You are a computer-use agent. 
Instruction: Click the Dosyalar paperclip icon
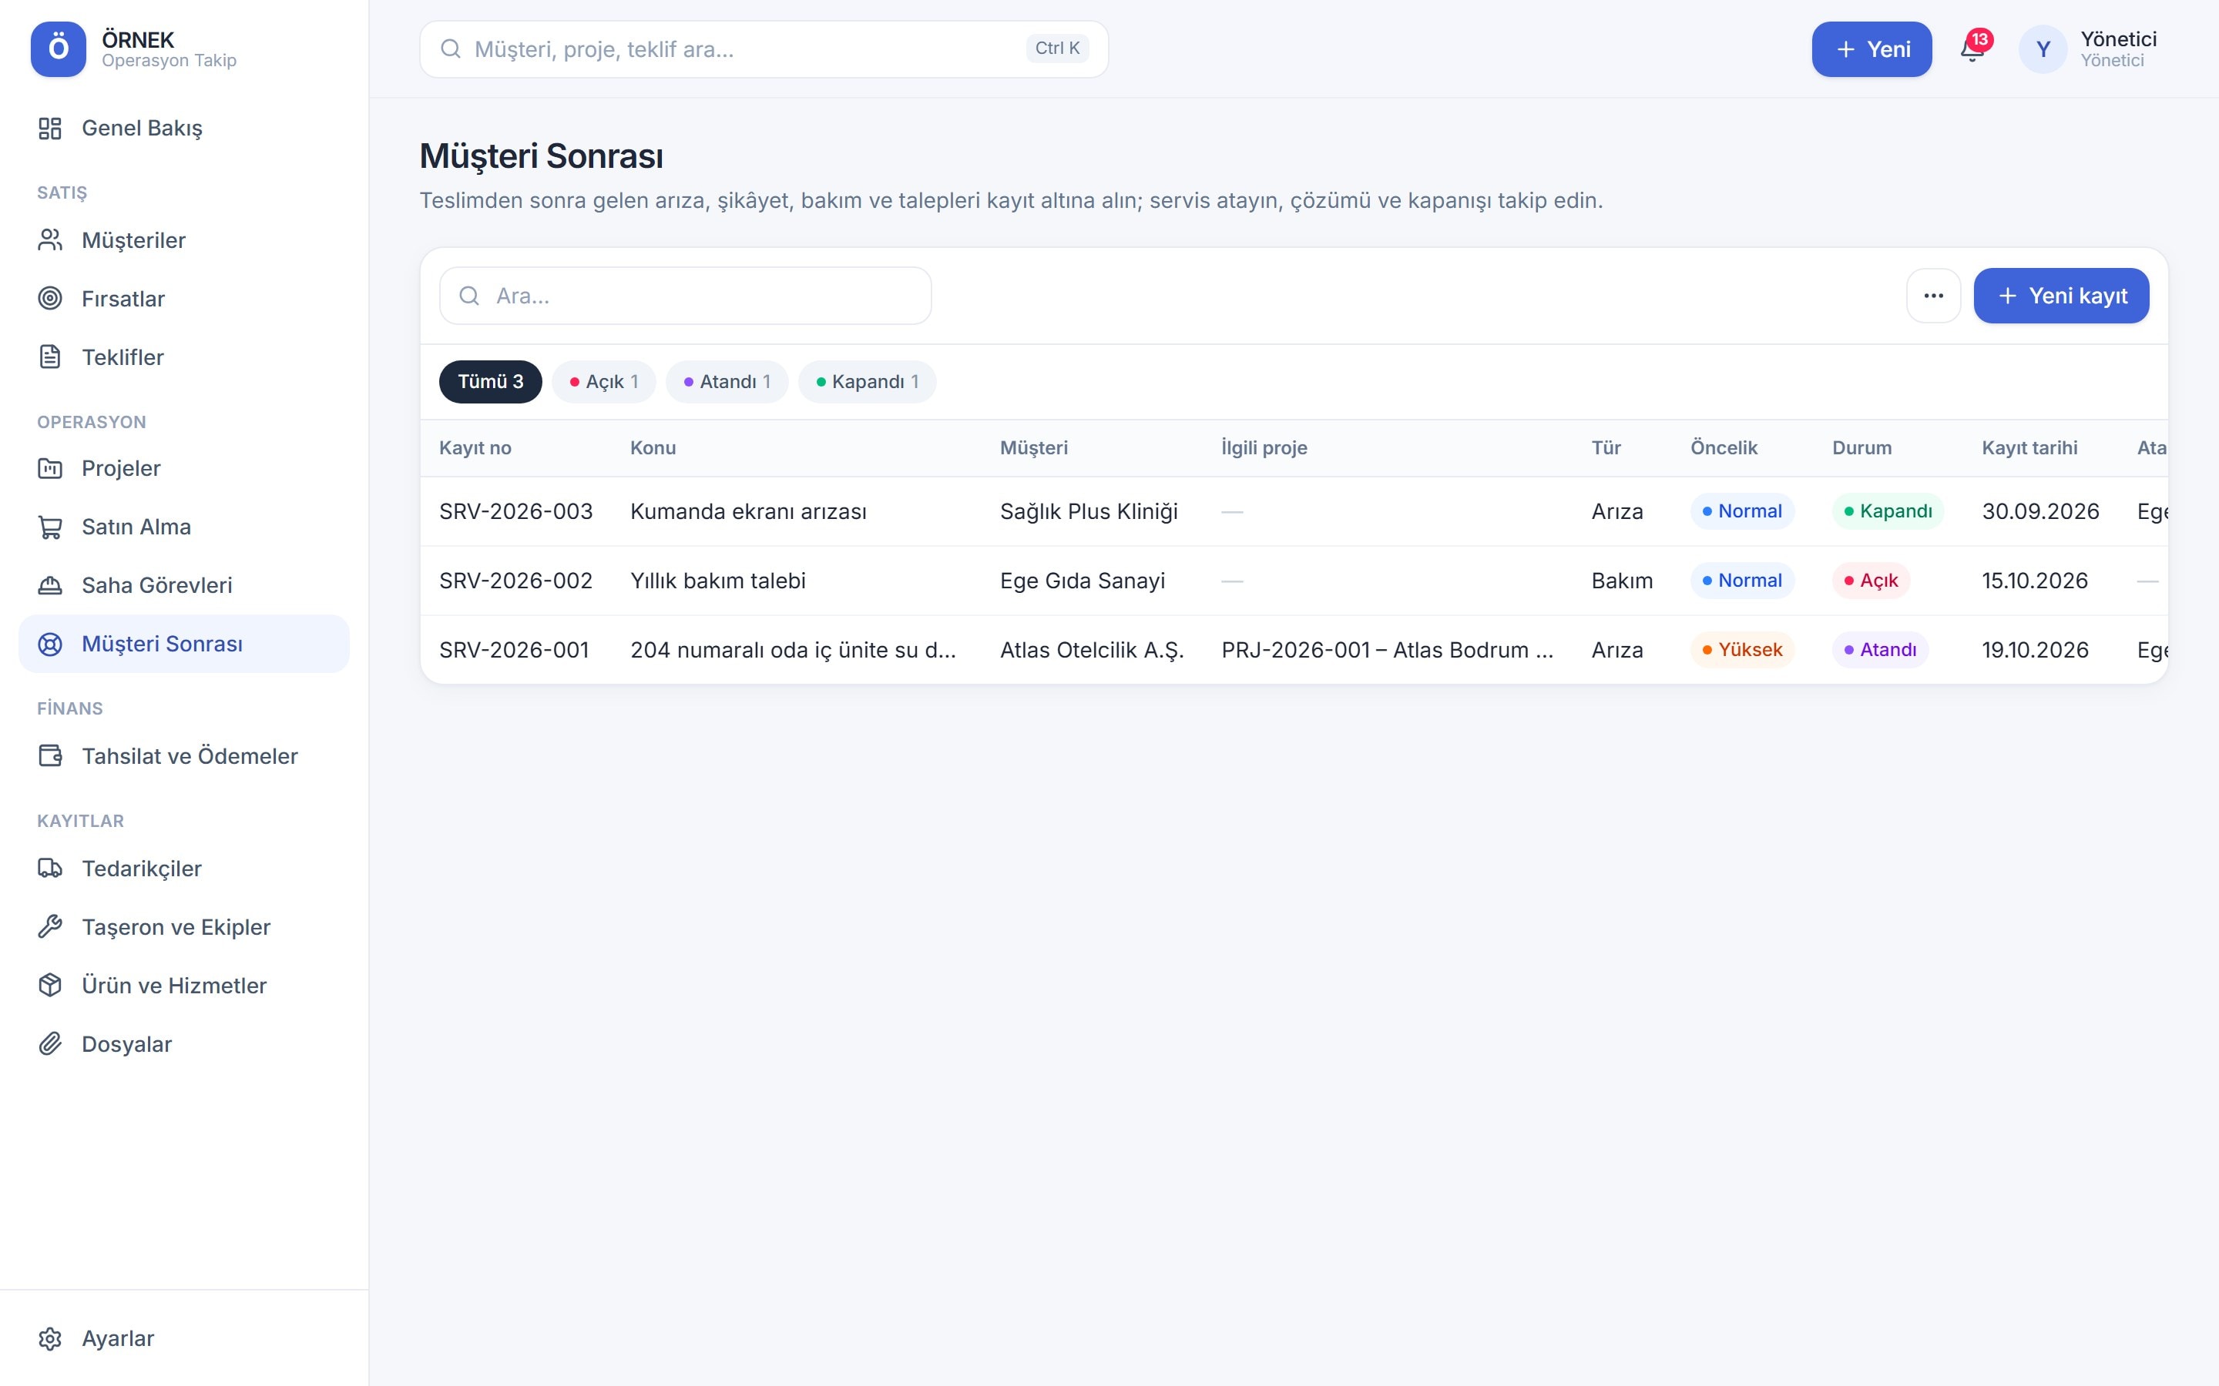[49, 1044]
